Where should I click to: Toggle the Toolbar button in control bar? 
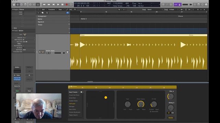point(25,4)
